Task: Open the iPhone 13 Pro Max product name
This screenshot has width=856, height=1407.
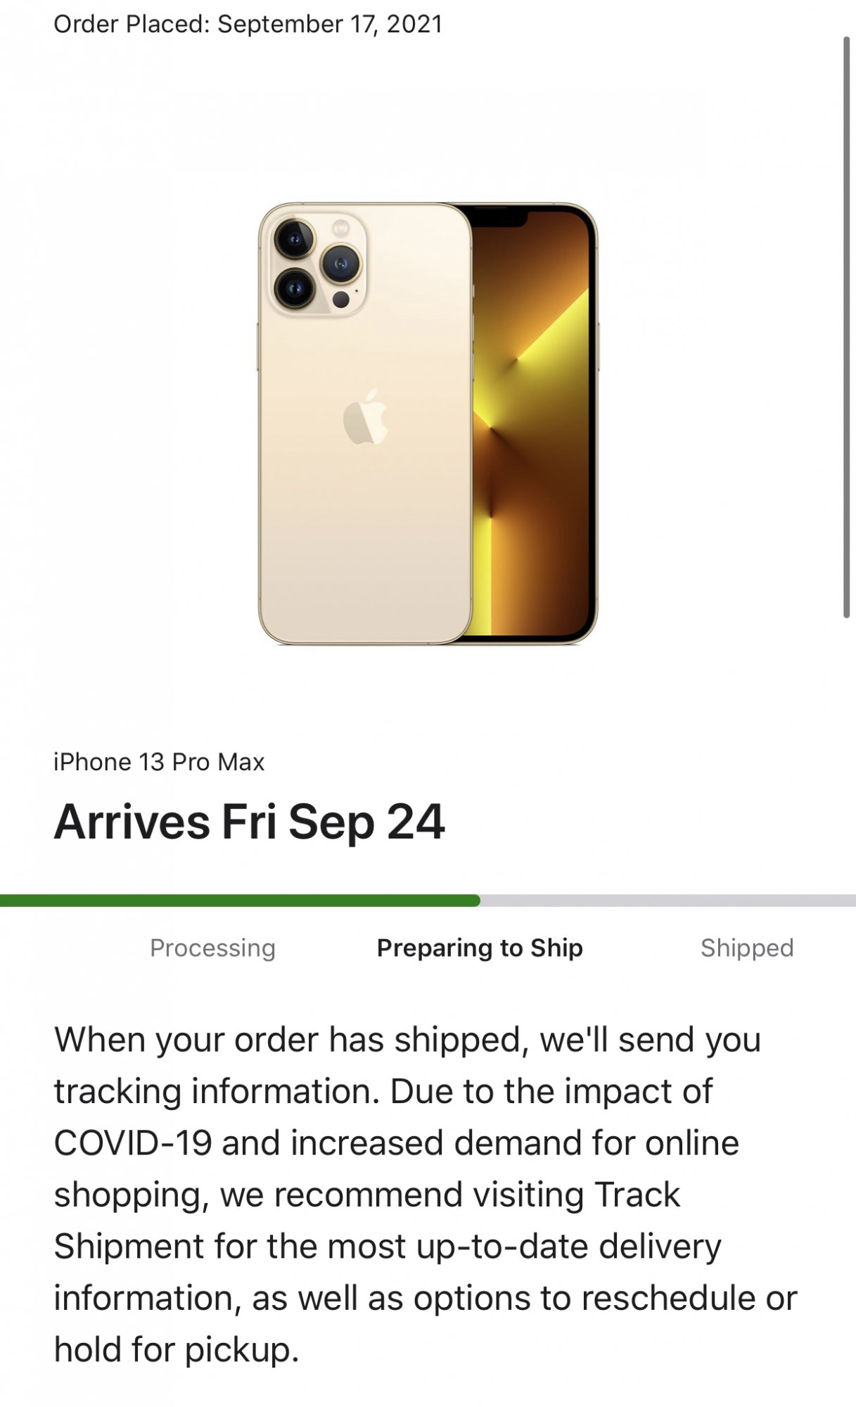Action: (x=159, y=763)
